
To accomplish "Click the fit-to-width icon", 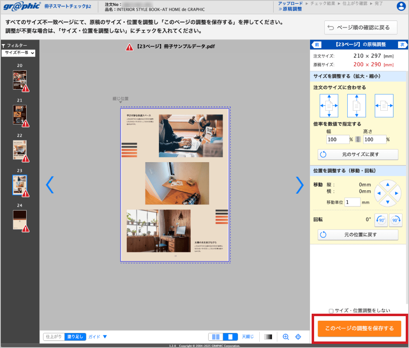I will click(384, 106).
